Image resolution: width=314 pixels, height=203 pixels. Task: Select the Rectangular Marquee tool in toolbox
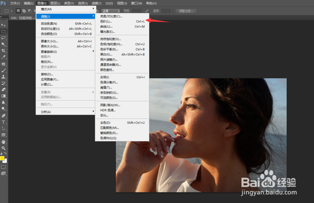(x=3, y=31)
